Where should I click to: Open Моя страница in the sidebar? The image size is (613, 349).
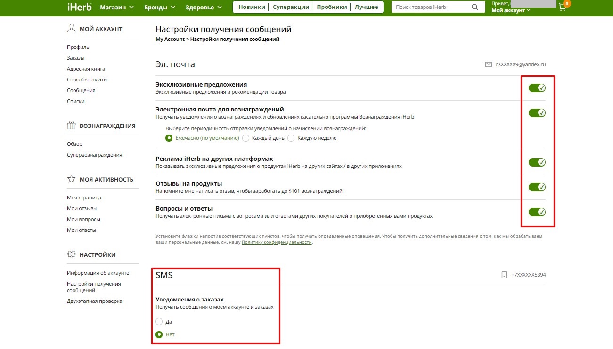[84, 198]
